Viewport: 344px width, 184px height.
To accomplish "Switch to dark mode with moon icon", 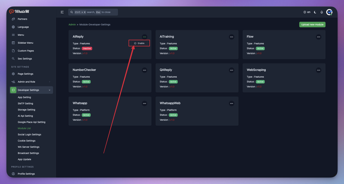I will pyautogui.click(x=315, y=12).
